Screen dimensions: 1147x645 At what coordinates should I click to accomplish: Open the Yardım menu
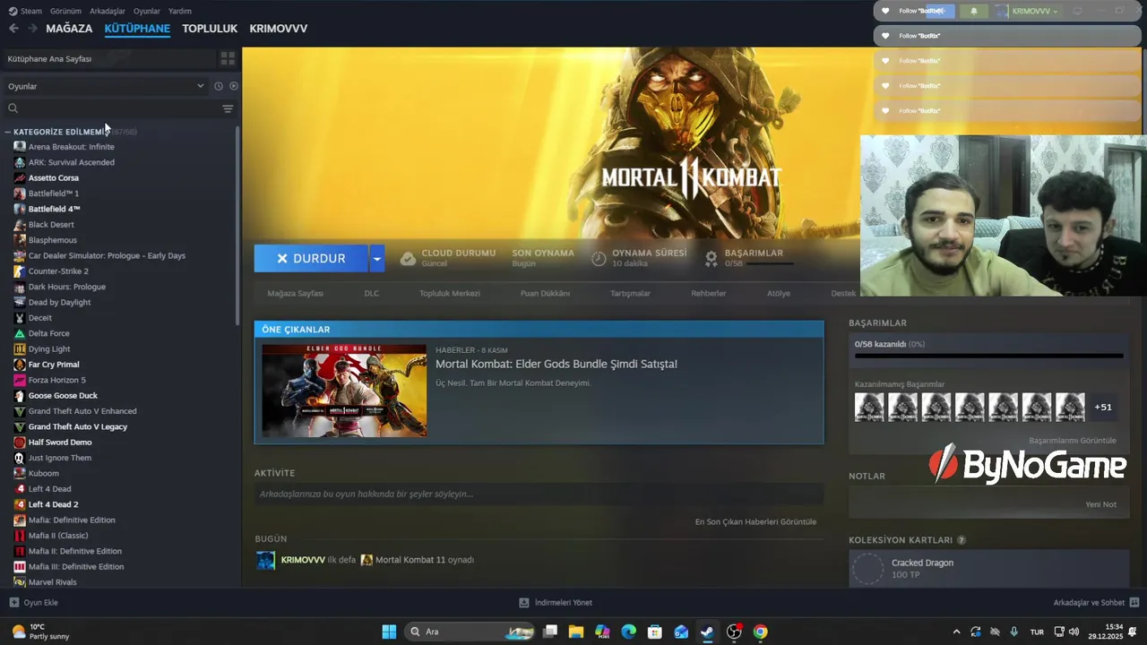(x=180, y=11)
